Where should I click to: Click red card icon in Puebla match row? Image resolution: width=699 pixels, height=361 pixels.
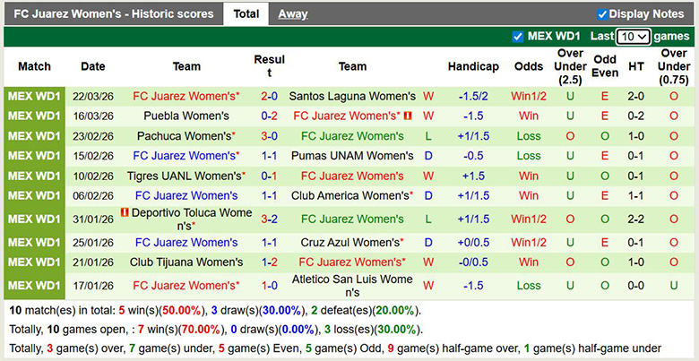click(x=408, y=116)
